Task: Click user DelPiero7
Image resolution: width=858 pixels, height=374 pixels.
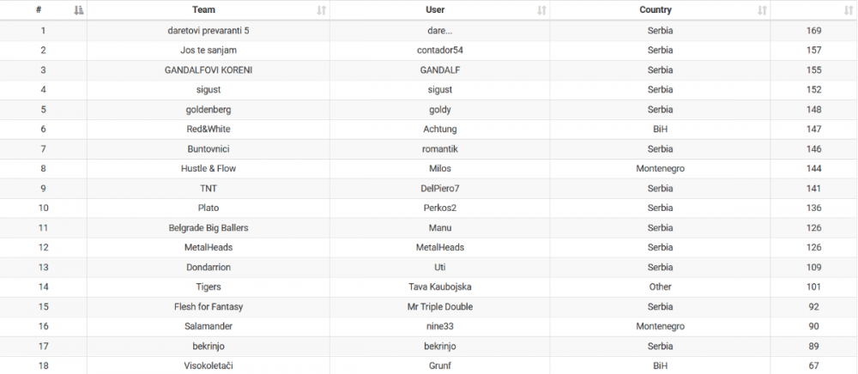Action: point(439,189)
